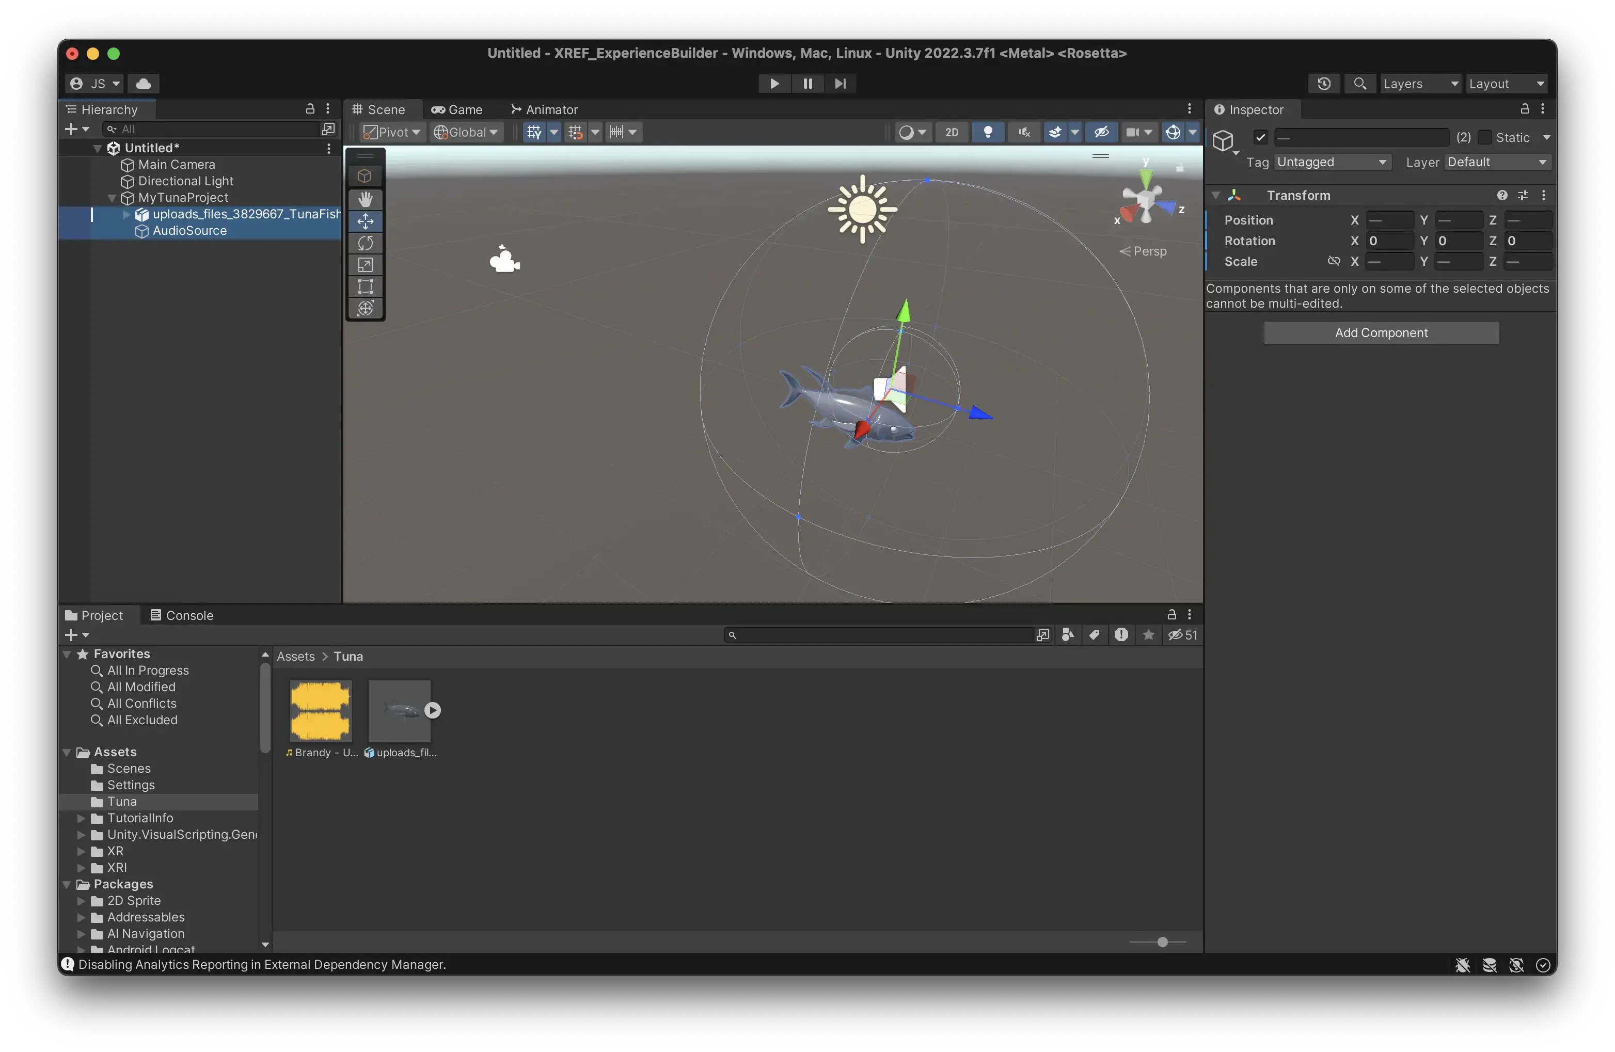Screen dimensions: 1615x1052
Task: Collapse the MyTunaProject hierarchy item
Action: 112,198
